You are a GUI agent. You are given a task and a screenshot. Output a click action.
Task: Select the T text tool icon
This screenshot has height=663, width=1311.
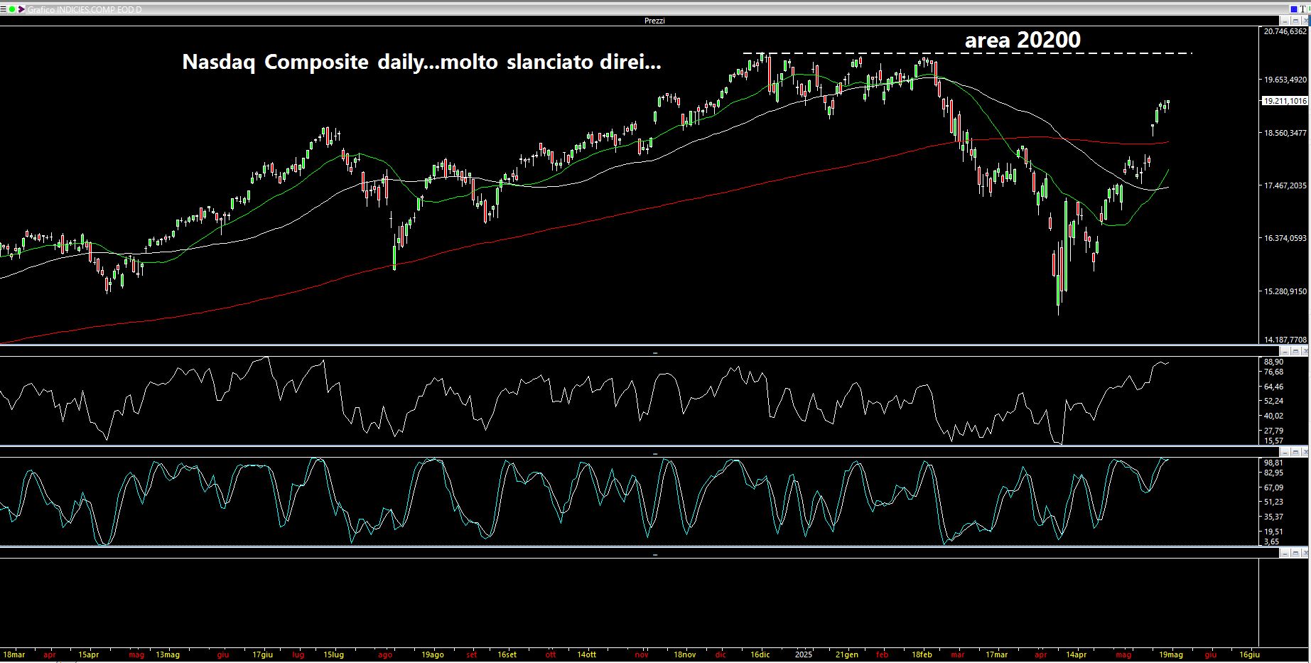click(x=1303, y=9)
